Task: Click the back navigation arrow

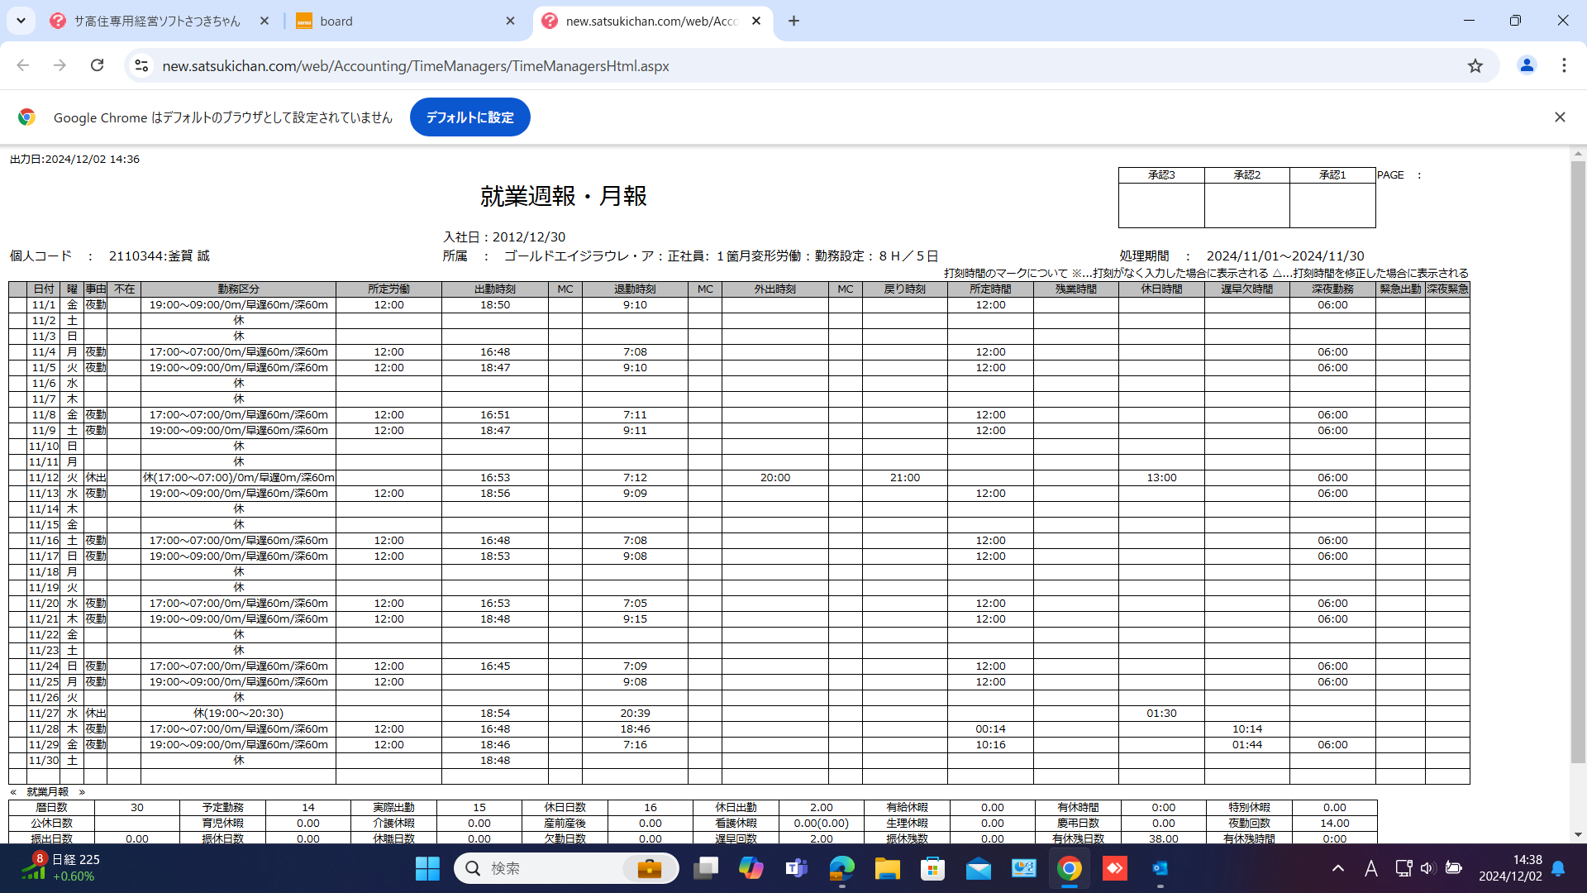Action: pyautogui.click(x=23, y=65)
